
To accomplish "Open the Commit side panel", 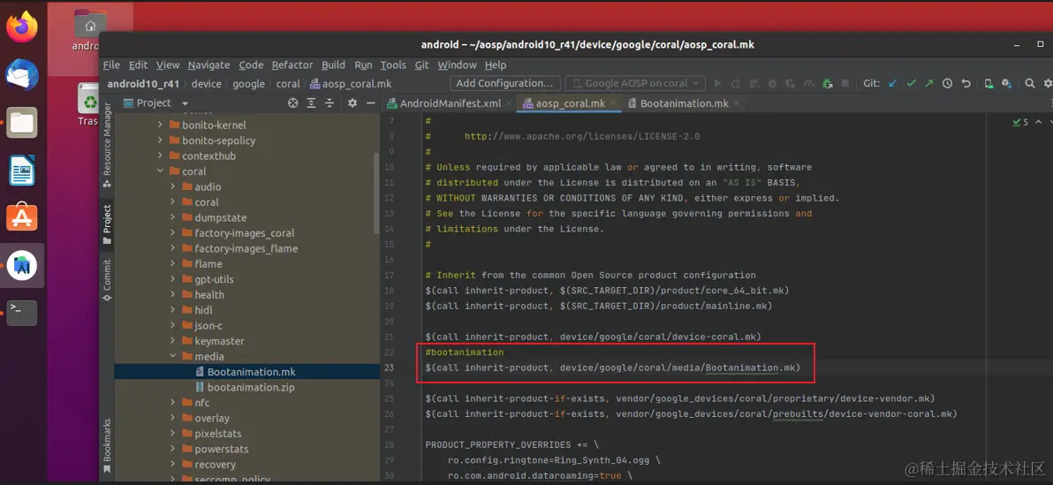I will pos(108,279).
